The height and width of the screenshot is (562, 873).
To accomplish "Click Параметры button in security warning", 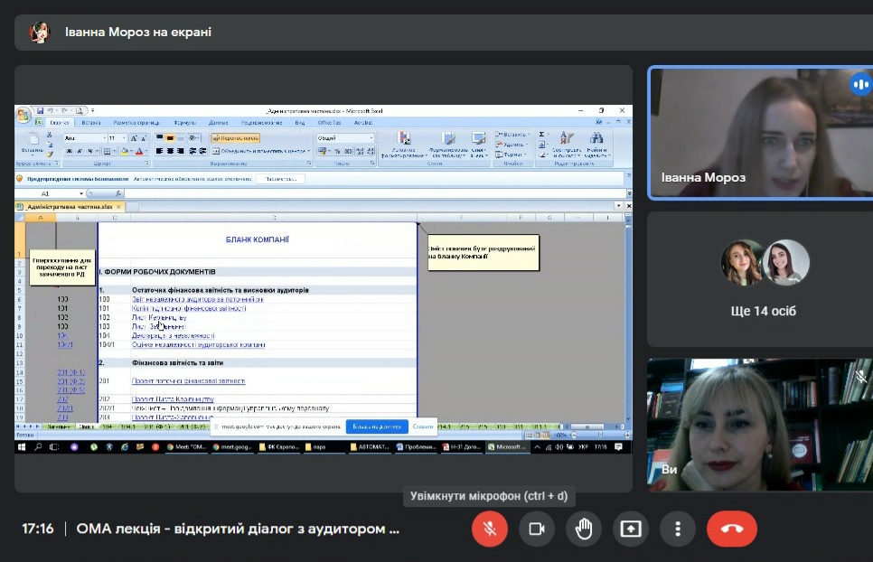I will pos(280,179).
